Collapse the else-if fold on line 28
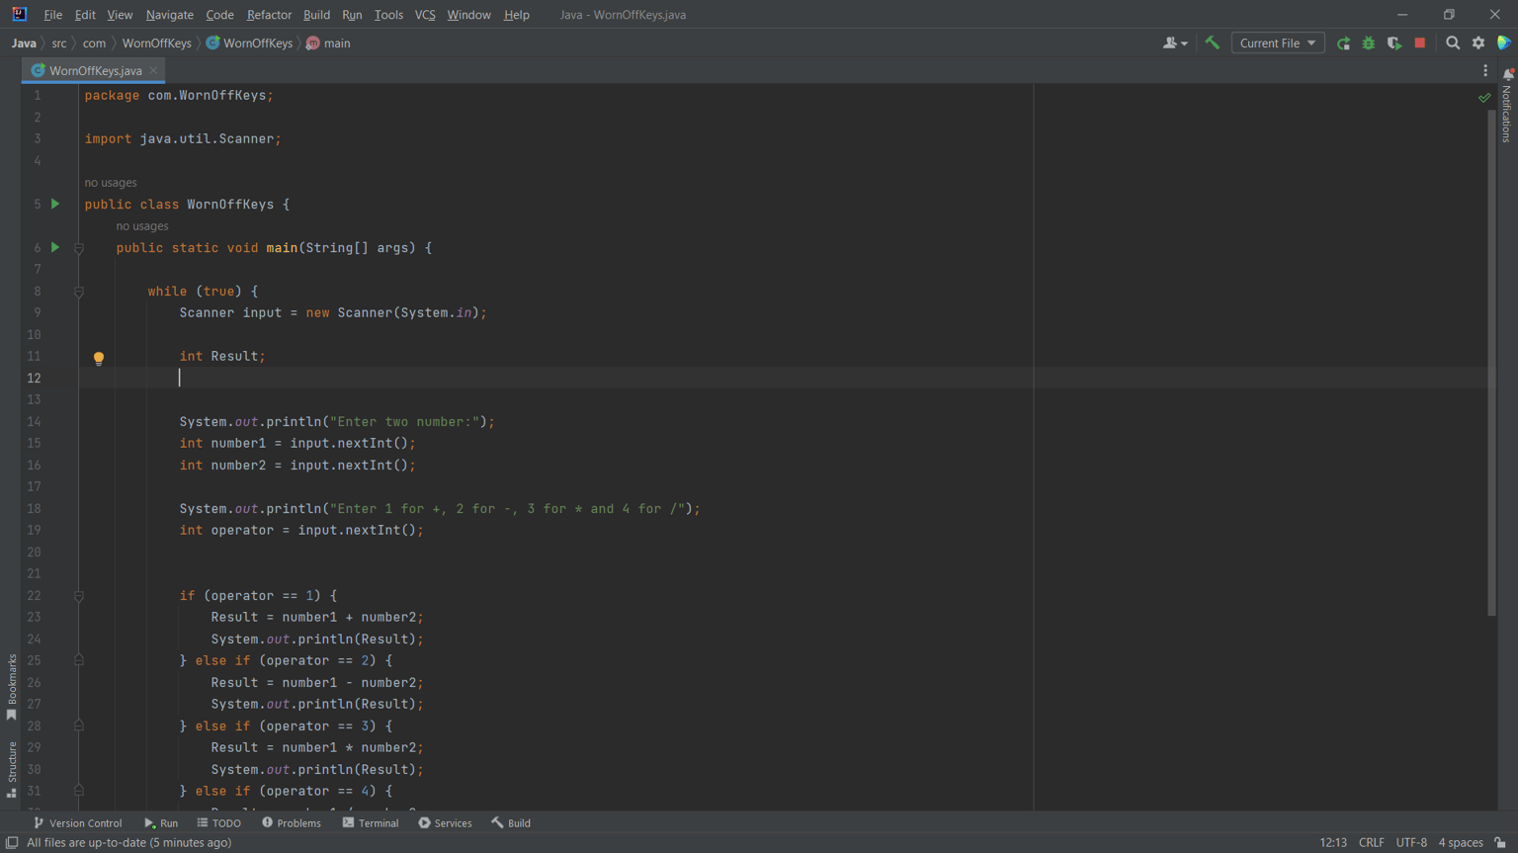The width and height of the screenshot is (1518, 853). pyautogui.click(x=79, y=725)
